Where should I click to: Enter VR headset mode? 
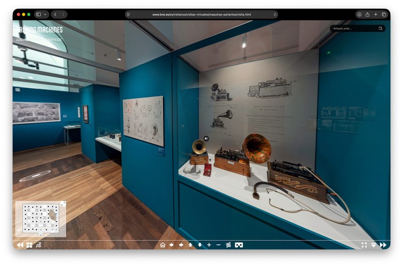pyautogui.click(x=239, y=245)
